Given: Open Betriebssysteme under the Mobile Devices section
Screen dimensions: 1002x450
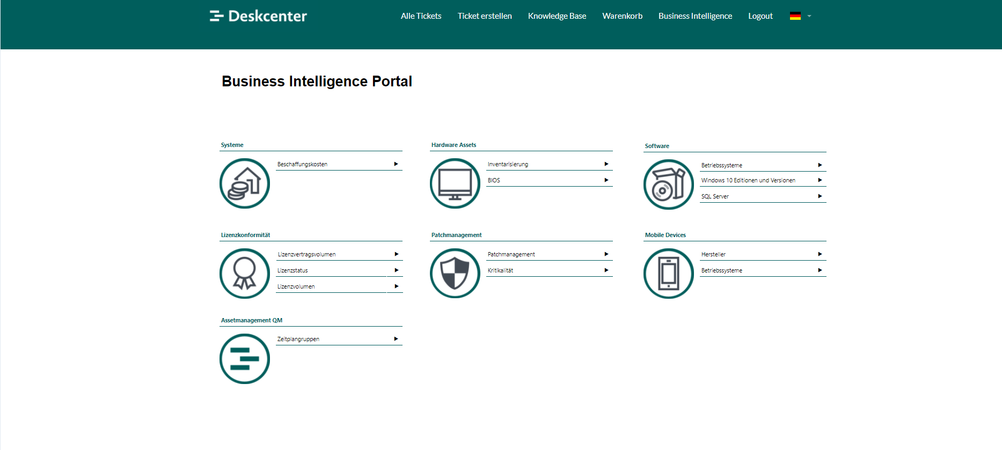Looking at the screenshot, I should pyautogui.click(x=722, y=270).
